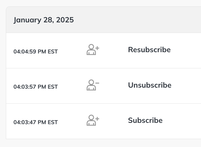201x147 pixels.
Task: Click the blank area right of Unsubscribe
Action: (x=186, y=86)
